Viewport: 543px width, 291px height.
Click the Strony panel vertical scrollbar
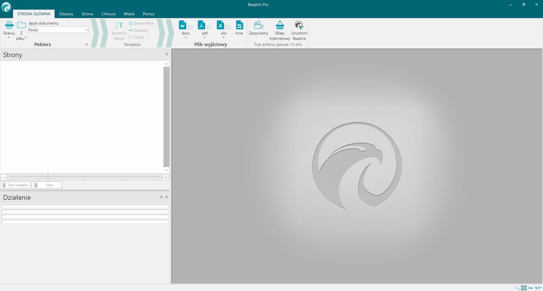166,117
